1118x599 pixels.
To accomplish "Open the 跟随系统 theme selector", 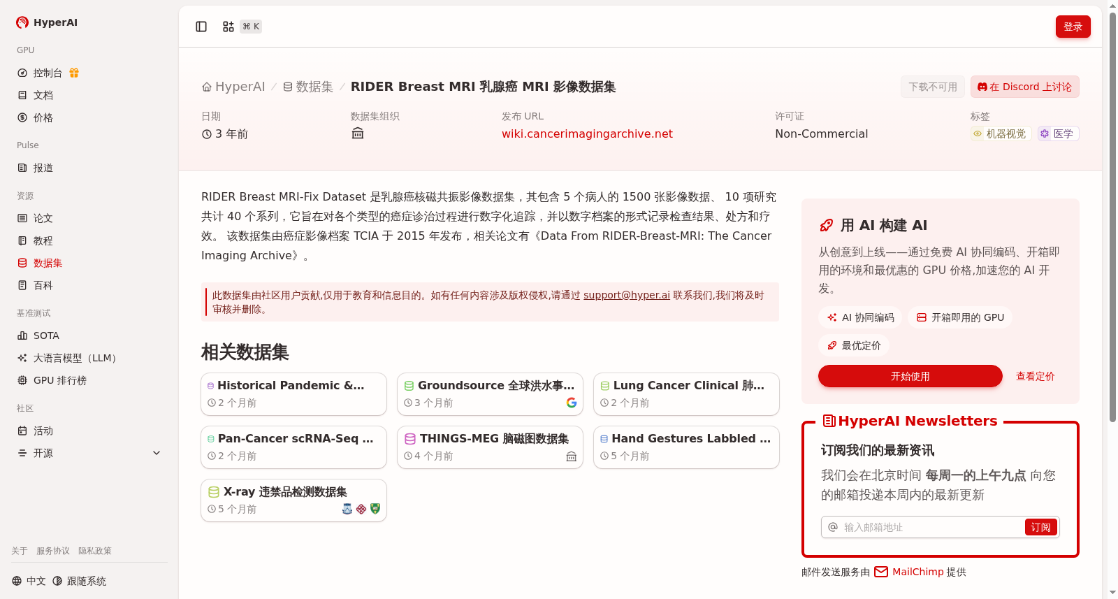I will tap(80, 581).
